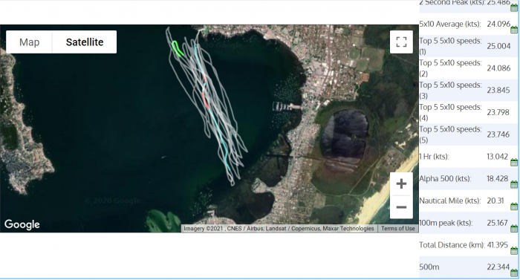Image resolution: width=520 pixels, height=280 pixels.
Task: Open calendar icon next to Alpha 500
Action: [x=514, y=184]
